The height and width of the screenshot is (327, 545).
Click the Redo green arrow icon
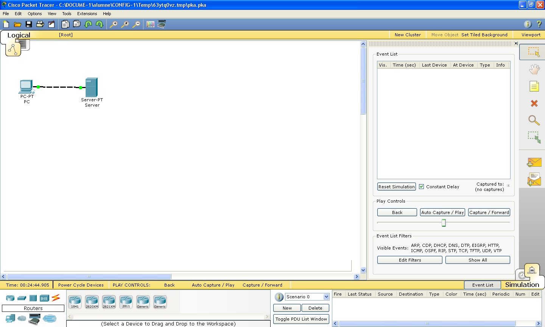pos(100,24)
